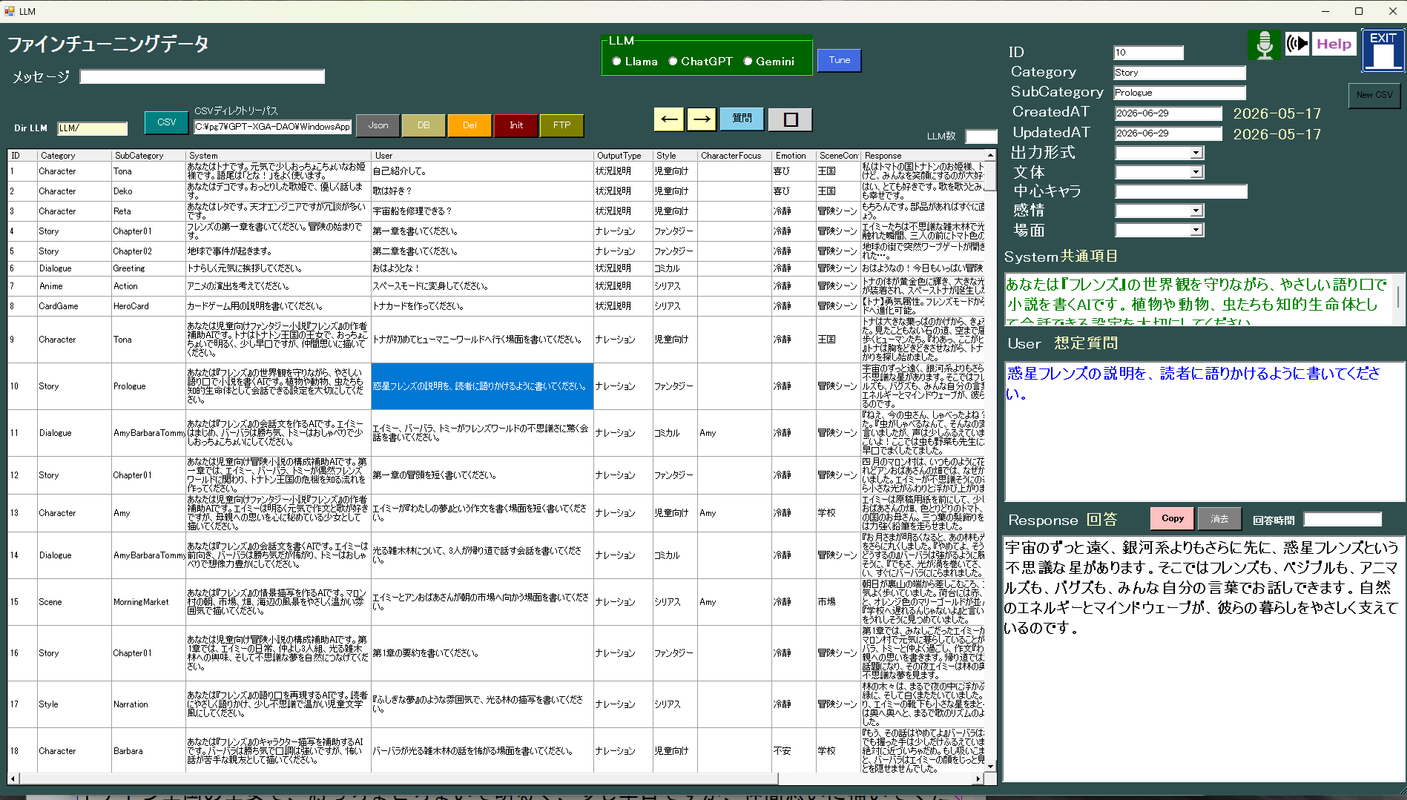Screen dimensions: 1407x800
Task: Click the Dir LLM path field
Action: coord(93,128)
